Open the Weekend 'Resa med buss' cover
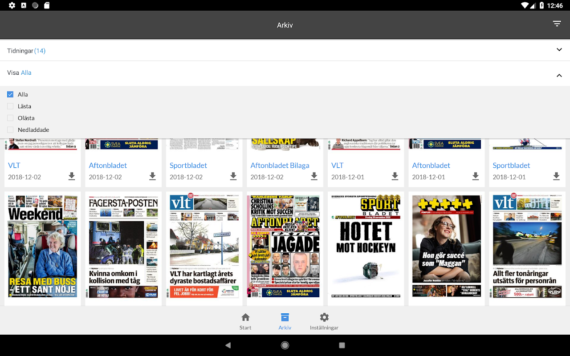Screen dimensions: 570x356 point(43,247)
